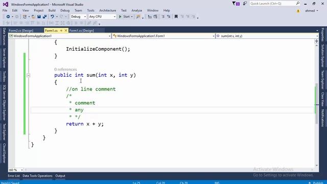Click the yellow account warning icon
The width and height of the screenshot is (327, 184).
click(x=298, y=11)
